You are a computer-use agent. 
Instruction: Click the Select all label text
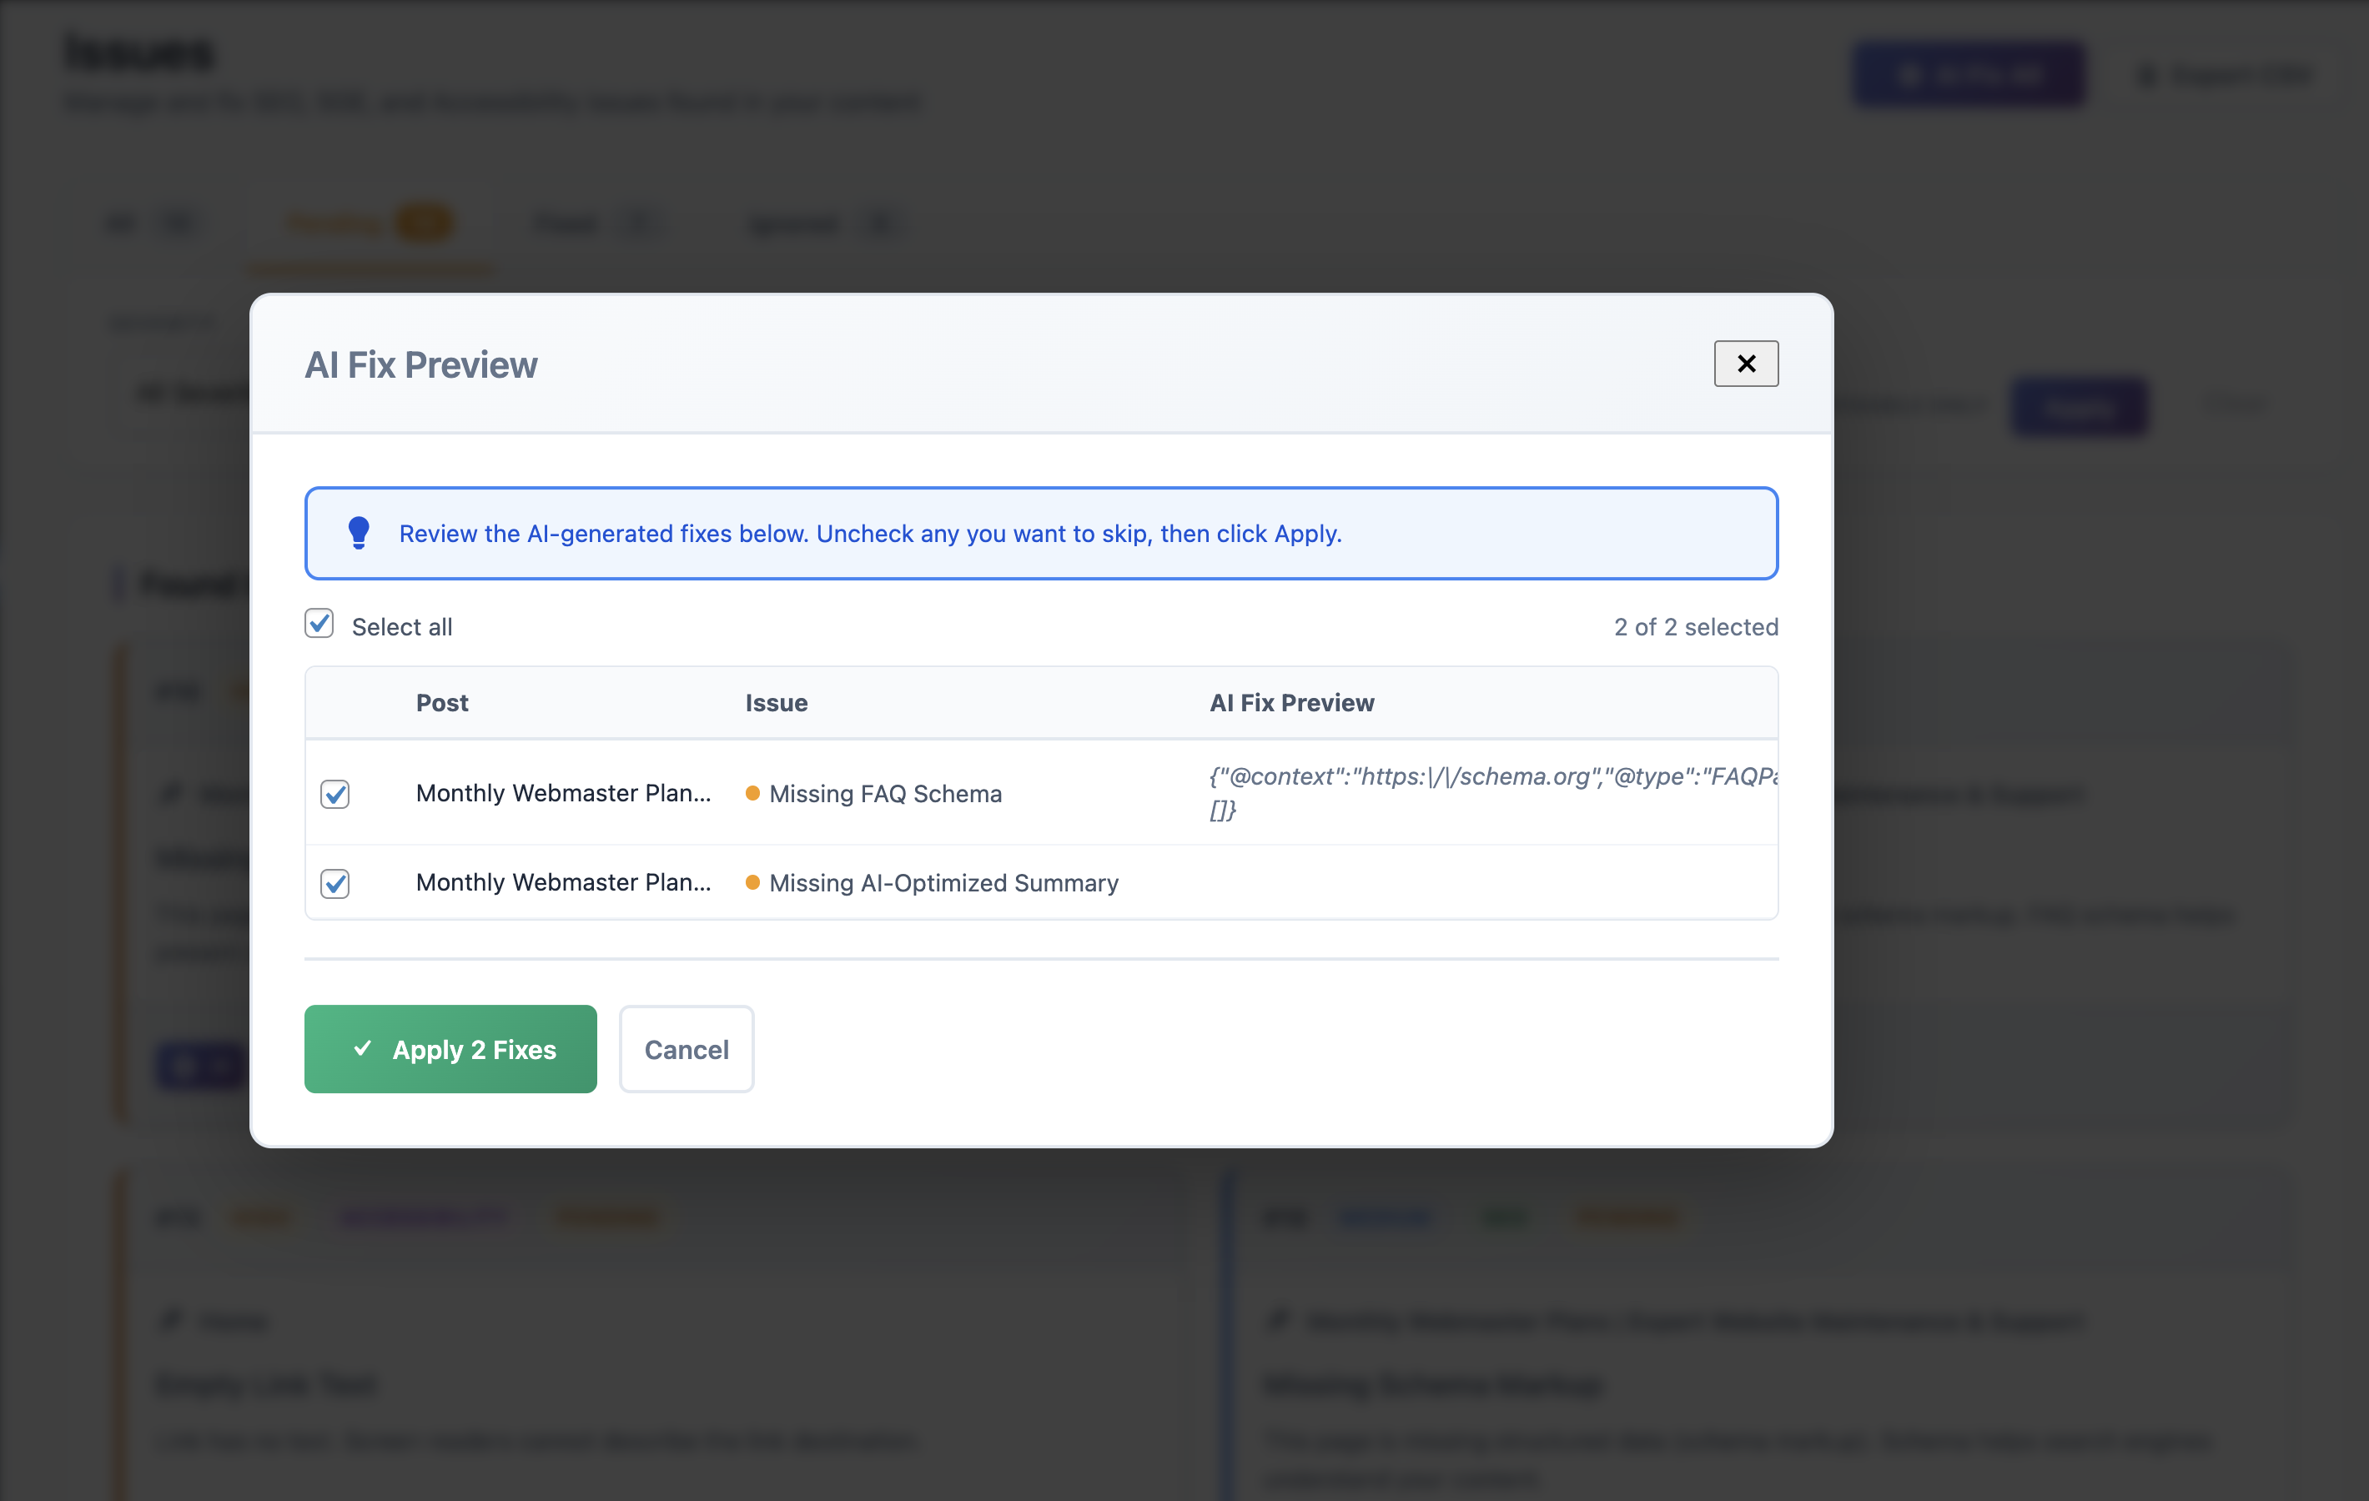401,626
